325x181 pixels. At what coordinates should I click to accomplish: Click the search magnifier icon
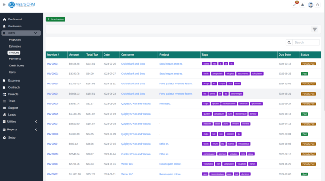point(289,42)
